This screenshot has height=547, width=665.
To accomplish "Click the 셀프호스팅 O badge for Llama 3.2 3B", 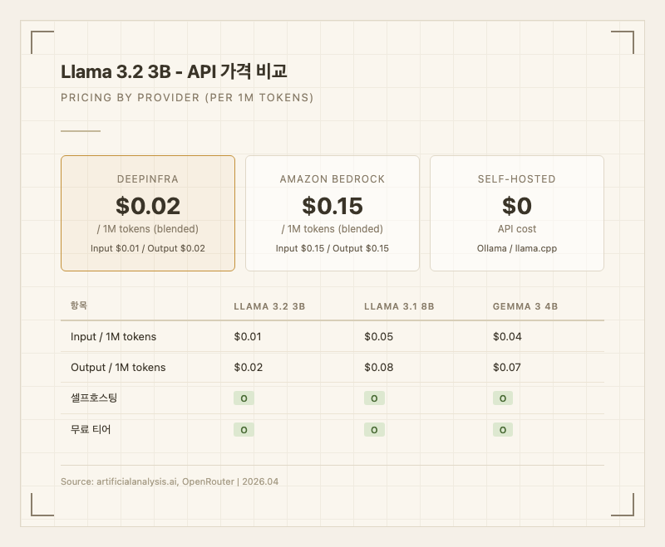I will [244, 398].
